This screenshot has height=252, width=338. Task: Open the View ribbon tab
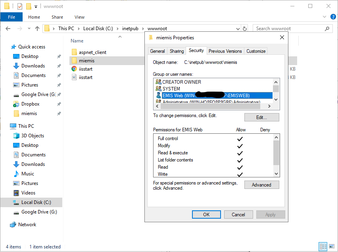79,17
